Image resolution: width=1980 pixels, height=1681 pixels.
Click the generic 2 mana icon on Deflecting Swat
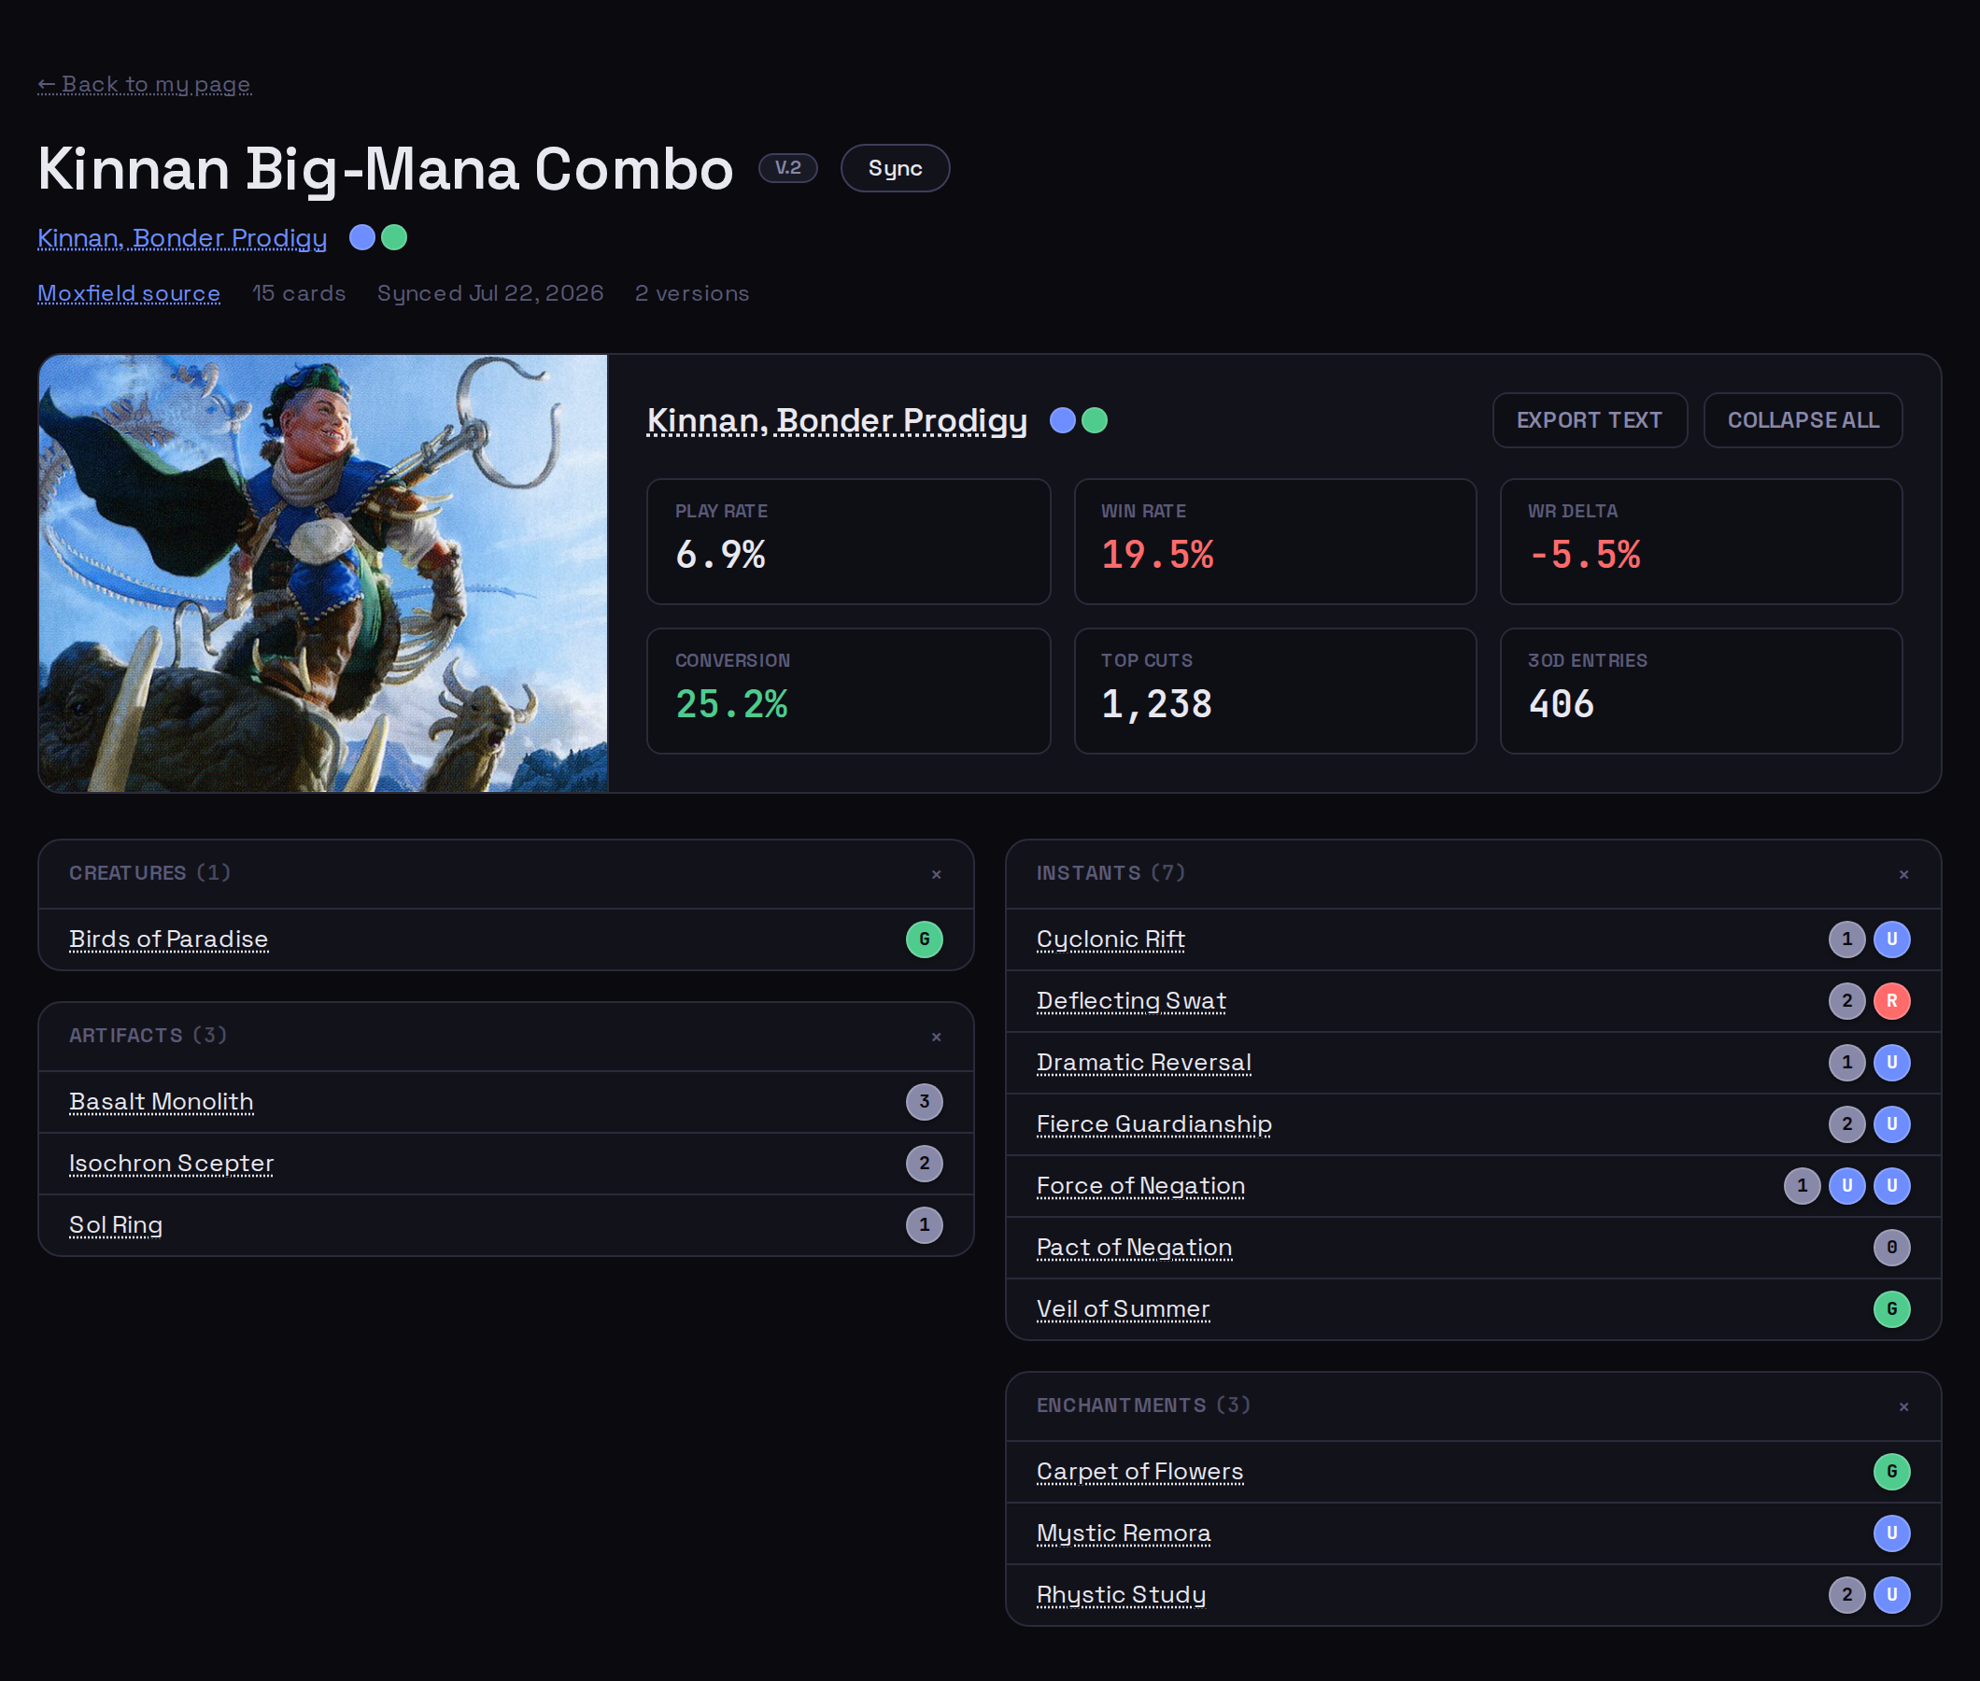click(1846, 1000)
